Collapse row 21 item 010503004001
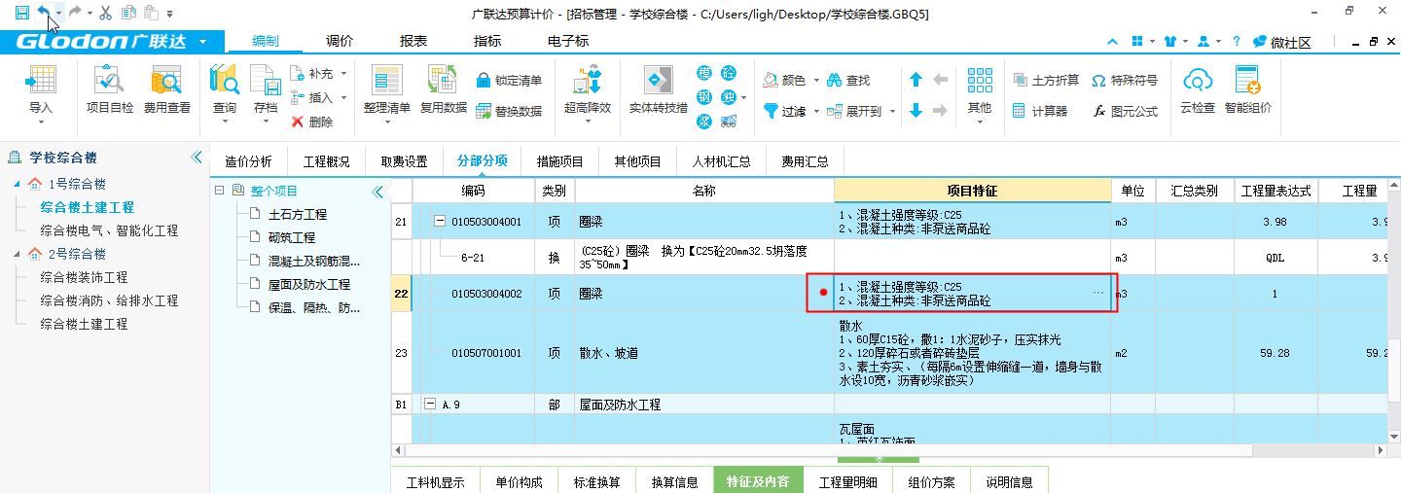Screen dimensions: 1401x493 pyautogui.click(x=440, y=222)
